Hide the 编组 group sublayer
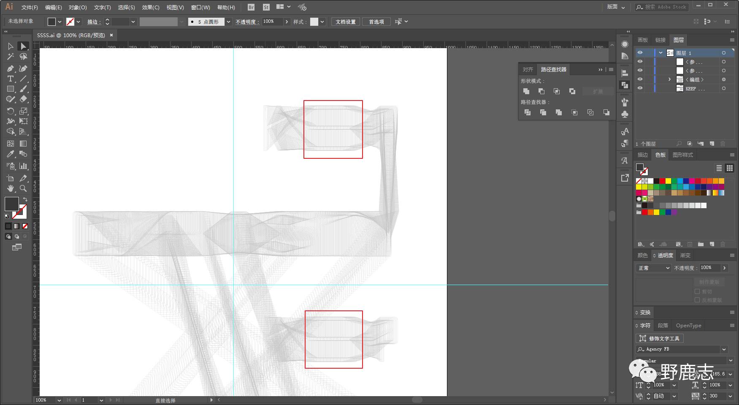This screenshot has height=405, width=739. (640, 79)
